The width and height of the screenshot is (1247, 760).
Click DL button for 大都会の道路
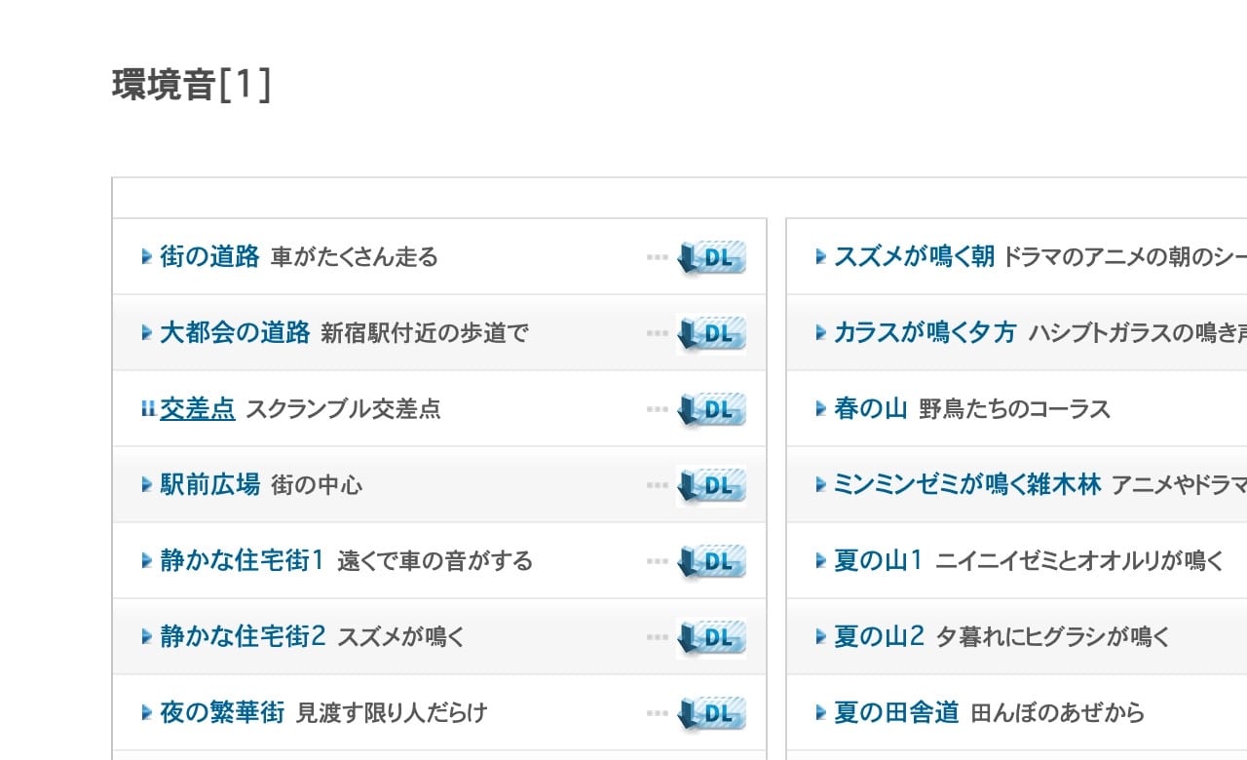711,333
